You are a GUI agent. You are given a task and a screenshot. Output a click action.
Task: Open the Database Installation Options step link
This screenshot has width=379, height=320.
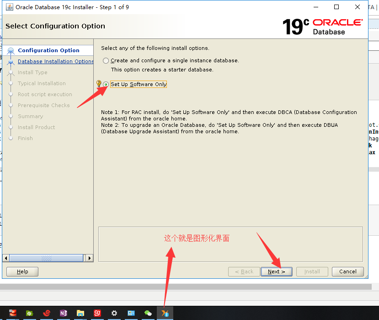[x=55, y=61]
